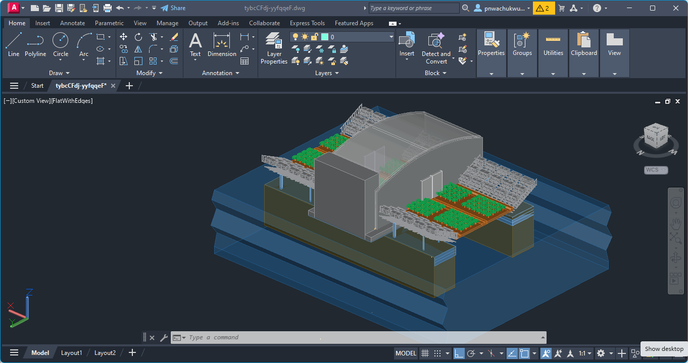Screen dimensions: 688x363
Task: Click the yellow warnings badge showing 2
Action: click(544, 8)
